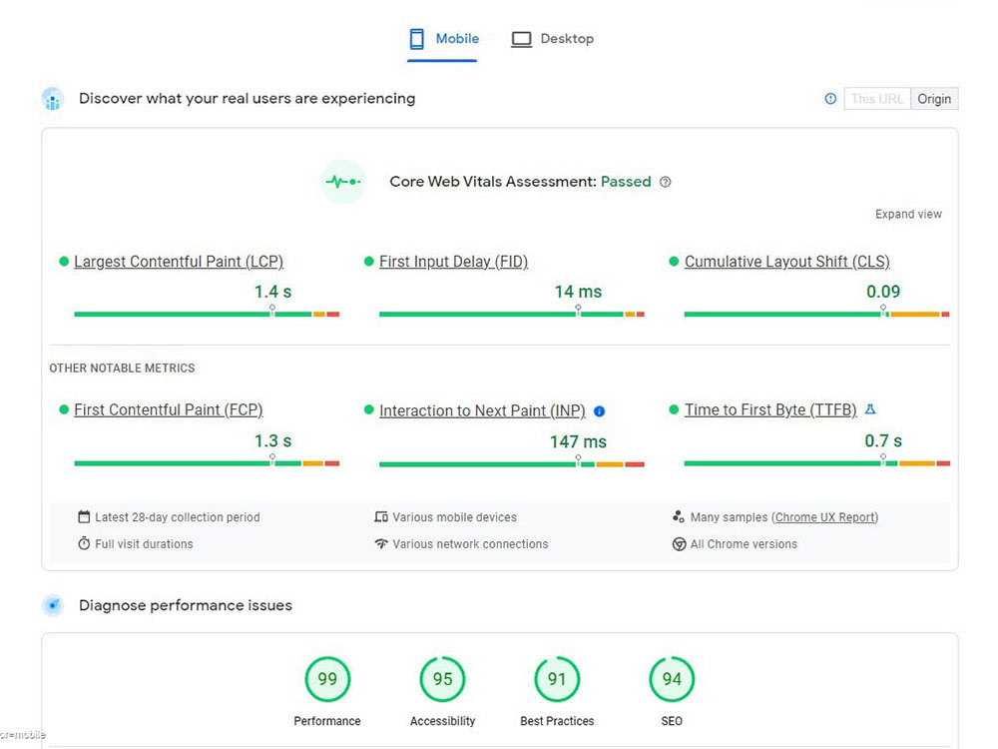Select the Mobile tab
The image size is (998, 749).
pyautogui.click(x=444, y=39)
